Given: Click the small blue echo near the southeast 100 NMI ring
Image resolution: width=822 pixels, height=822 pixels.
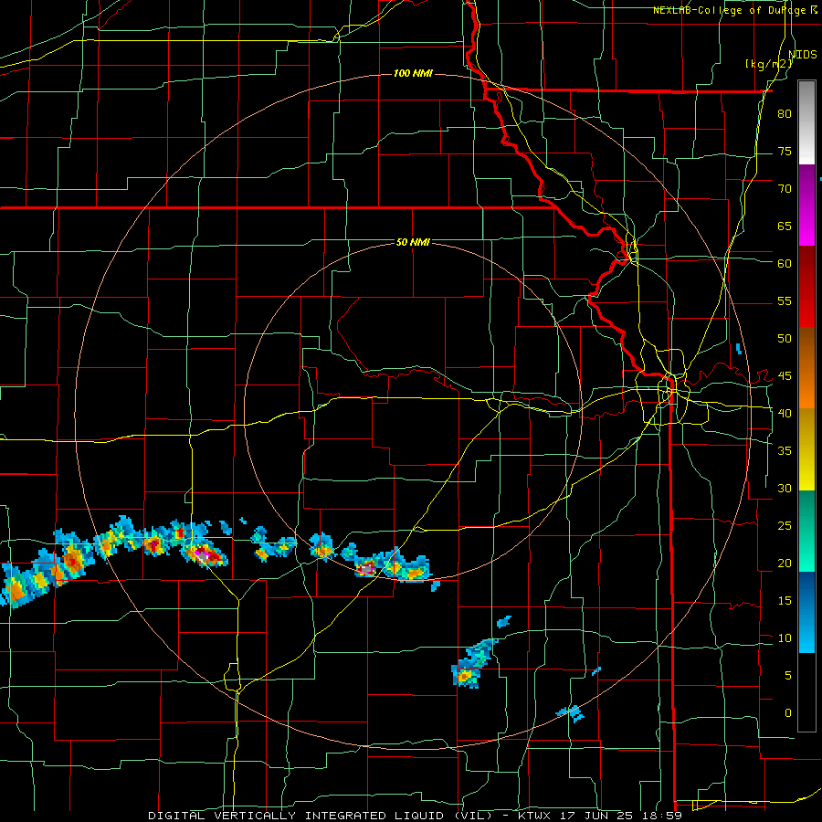Looking at the screenshot, I should [570, 713].
